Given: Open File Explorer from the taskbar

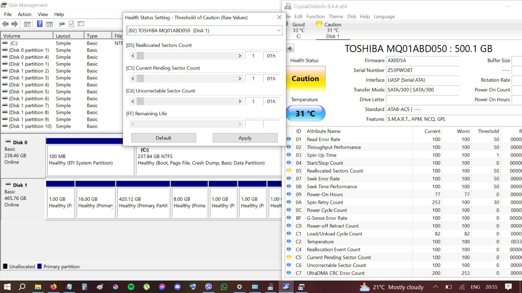Looking at the screenshot, I should [x=38, y=287].
